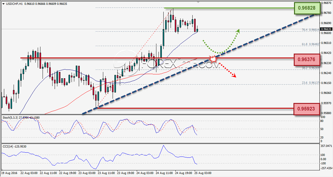The height and width of the screenshot is (177, 333).
Task: Click the CCI(14) -125.9530 indicator label
Action: [x=14, y=146]
